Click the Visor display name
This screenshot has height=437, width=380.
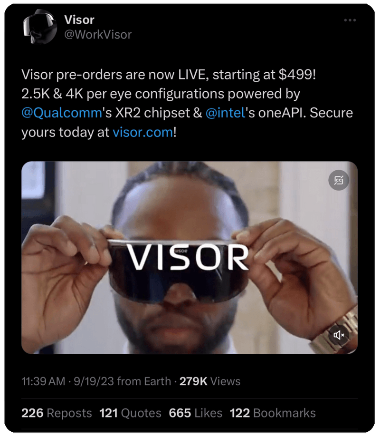pyautogui.click(x=79, y=20)
